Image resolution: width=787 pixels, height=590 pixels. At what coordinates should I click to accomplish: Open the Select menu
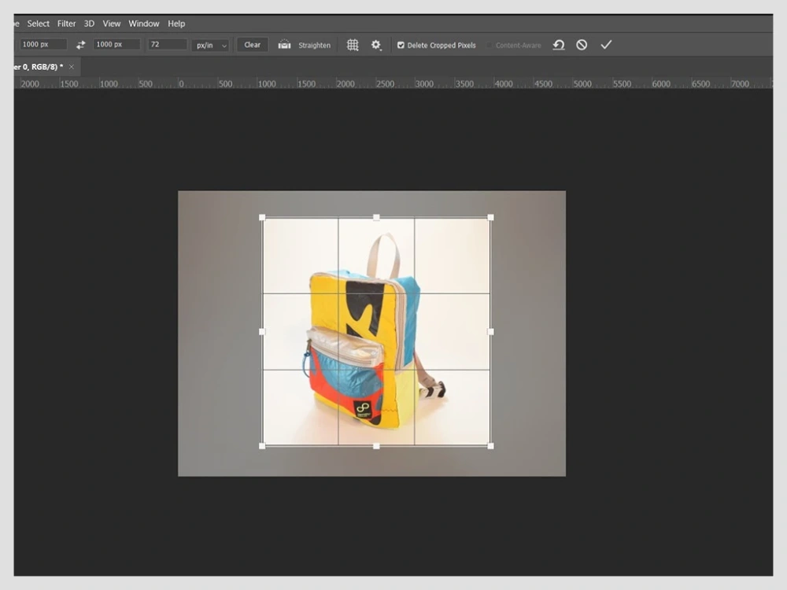(38, 24)
